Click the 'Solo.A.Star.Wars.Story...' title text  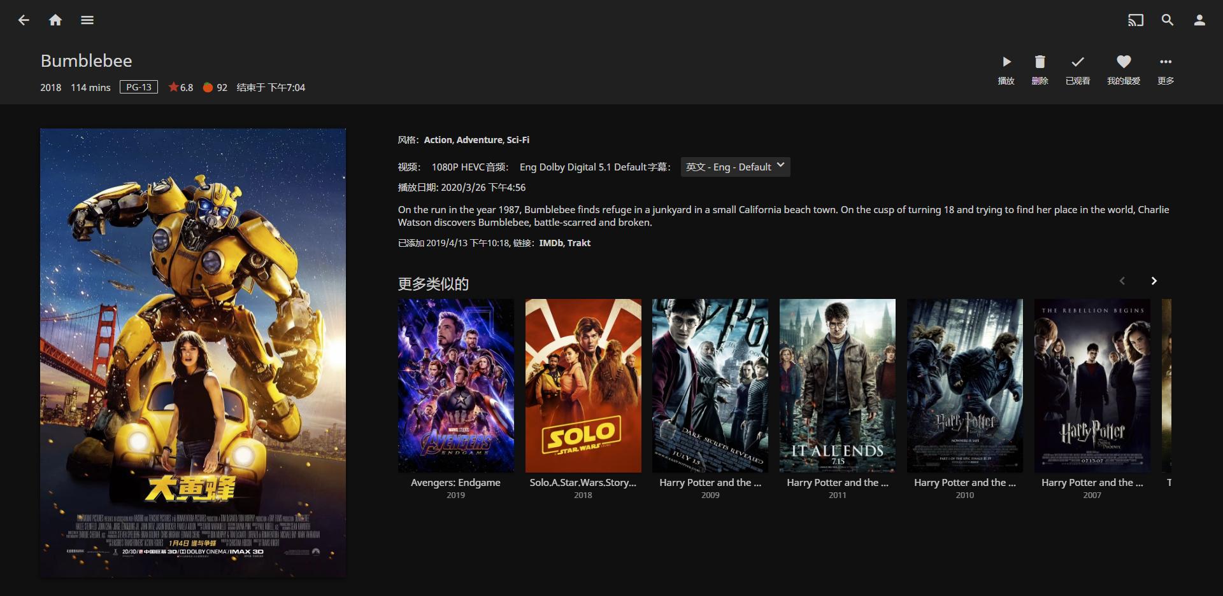[x=583, y=483]
